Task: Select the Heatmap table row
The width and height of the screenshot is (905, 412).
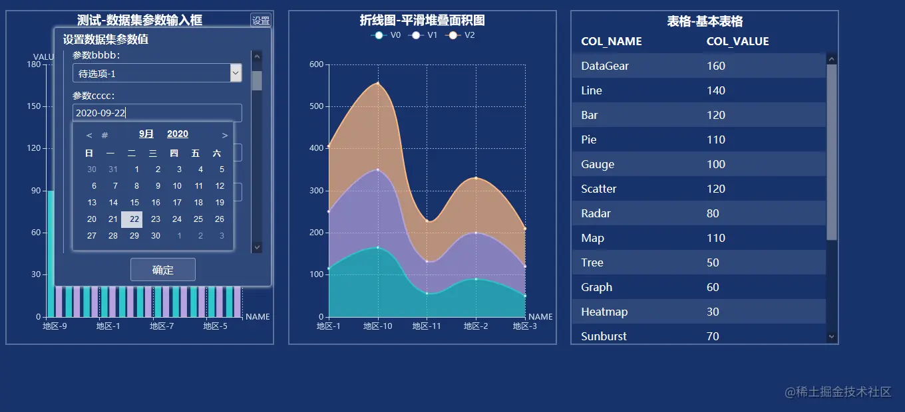Action: click(x=699, y=312)
